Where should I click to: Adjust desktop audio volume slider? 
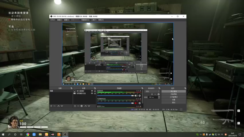[116, 96]
